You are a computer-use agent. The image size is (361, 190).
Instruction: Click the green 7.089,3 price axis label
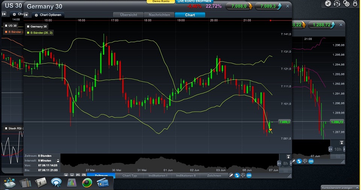285,122
